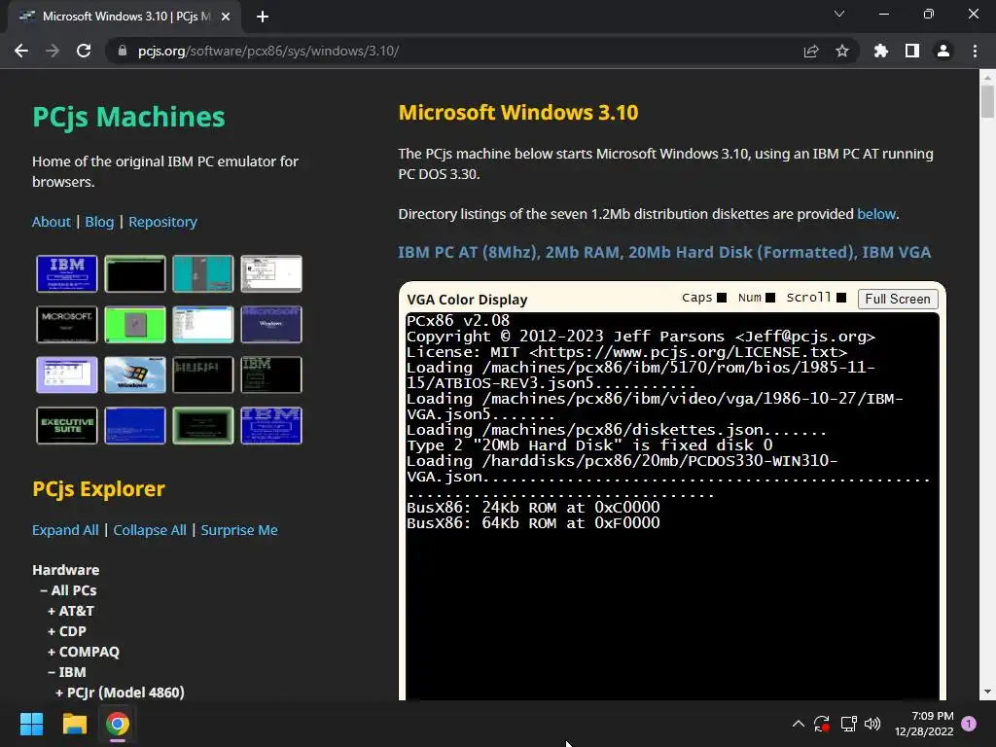Click the scrollbar up arrow
996x747 pixels.
(987, 78)
